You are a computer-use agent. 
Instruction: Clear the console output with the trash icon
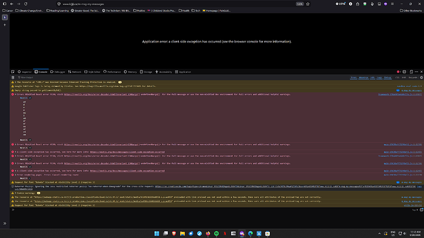pos(13,77)
